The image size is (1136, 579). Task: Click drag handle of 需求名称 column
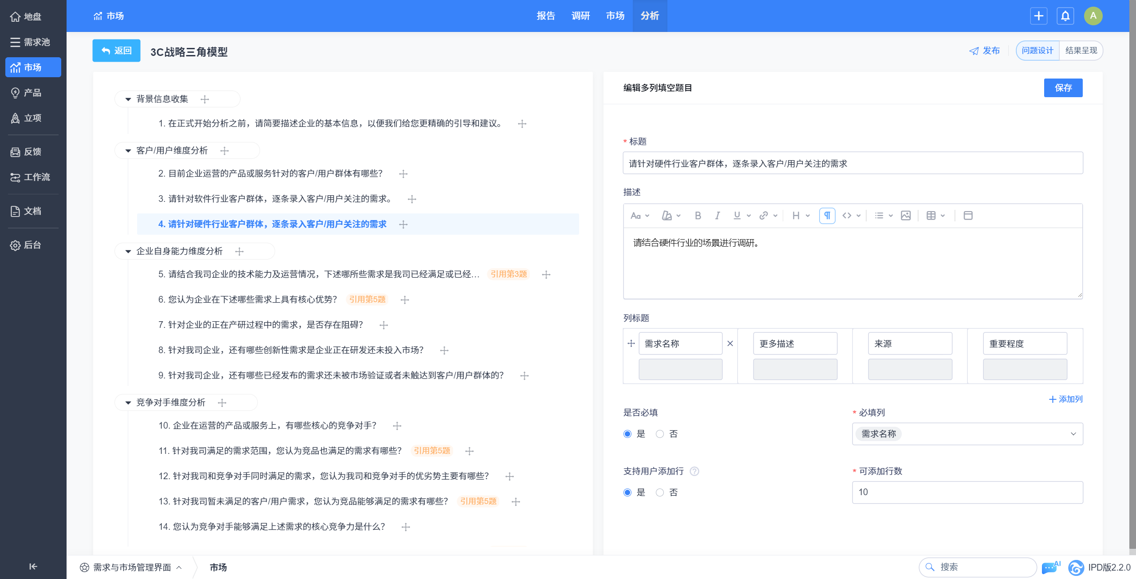[631, 343]
